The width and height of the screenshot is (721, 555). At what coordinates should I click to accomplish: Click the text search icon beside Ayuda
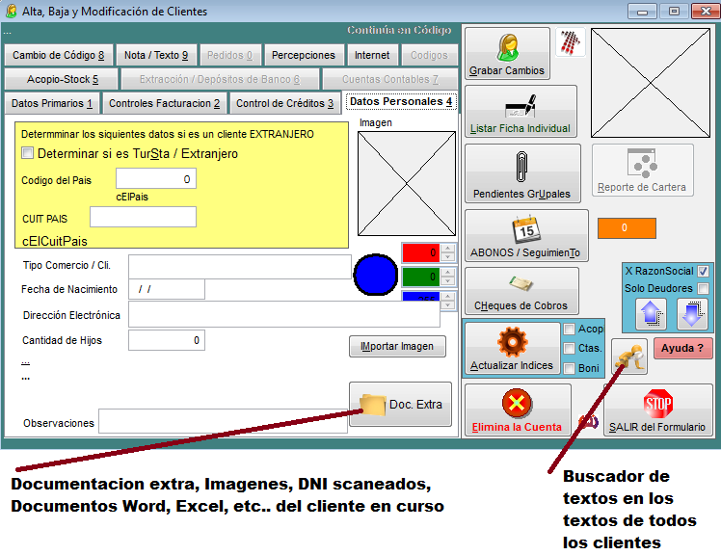628,357
